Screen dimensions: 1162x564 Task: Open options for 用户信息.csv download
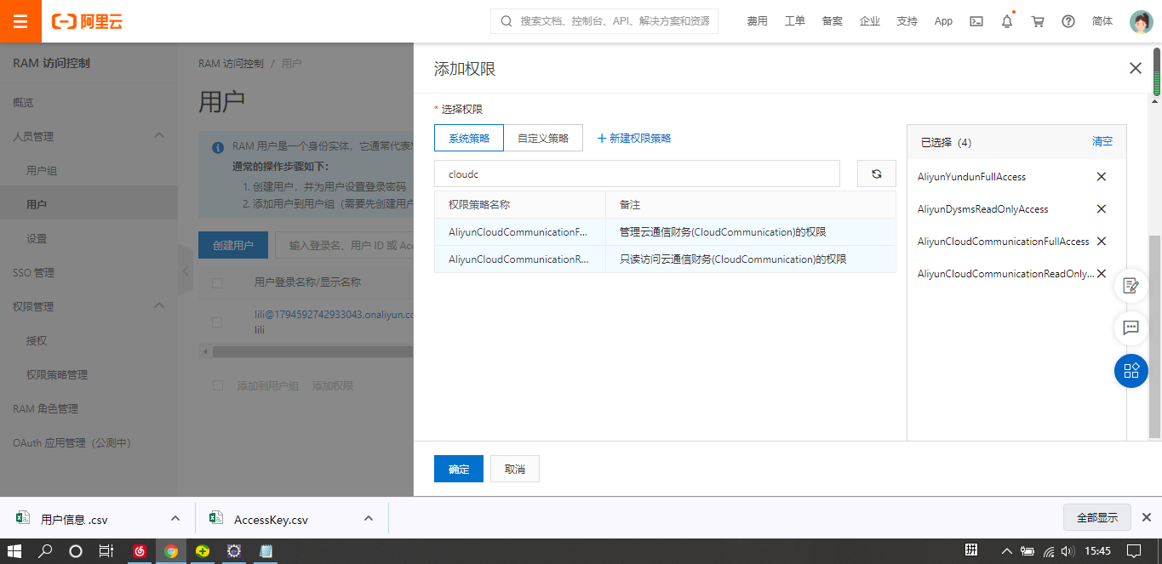coord(175,518)
